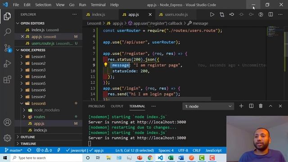Expand the Outline section
This screenshot has width=288, height=162.
pos(18,137)
